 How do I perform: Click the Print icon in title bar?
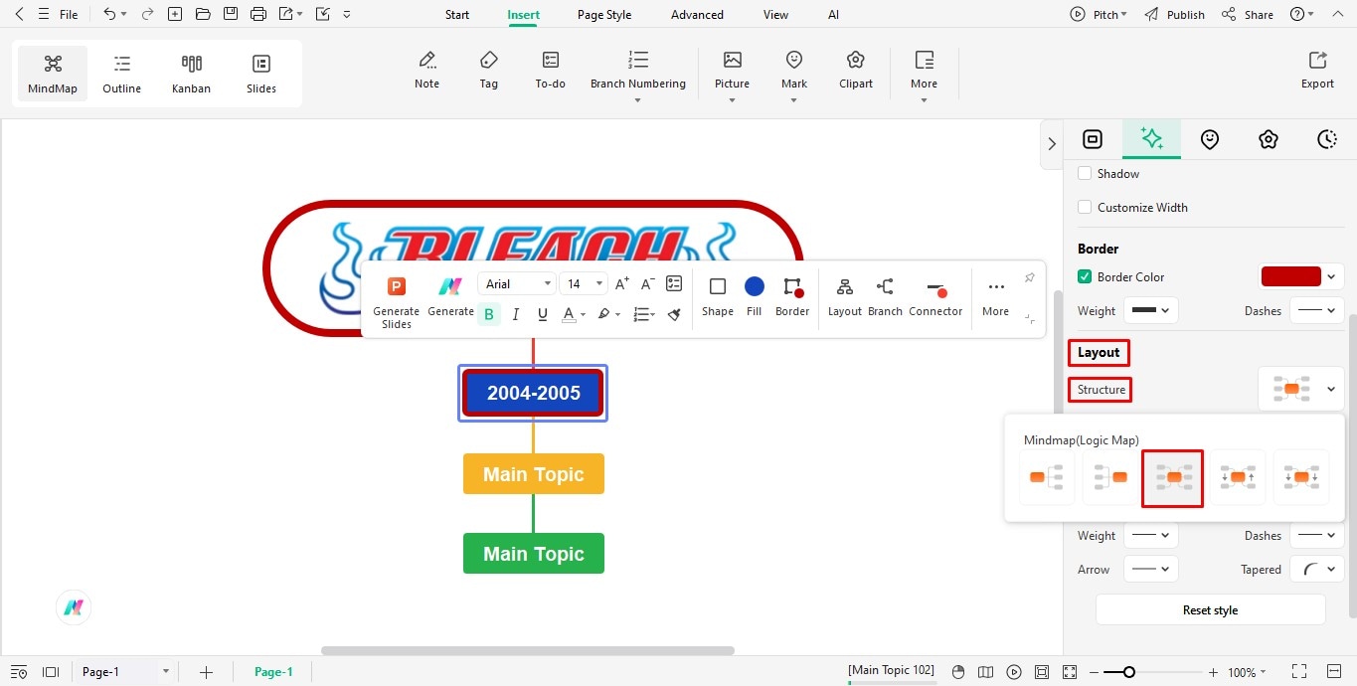258,14
